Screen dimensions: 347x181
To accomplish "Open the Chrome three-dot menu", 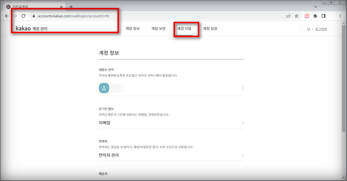I will click(340, 16).
